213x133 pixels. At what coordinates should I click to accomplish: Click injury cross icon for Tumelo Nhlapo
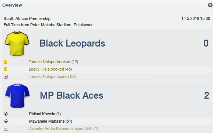pos(6,76)
